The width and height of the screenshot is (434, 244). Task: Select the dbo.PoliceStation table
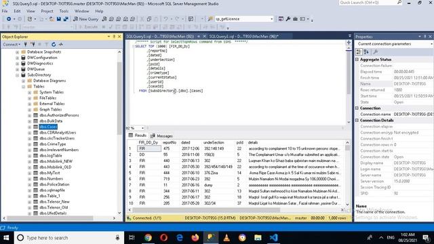point(54,184)
